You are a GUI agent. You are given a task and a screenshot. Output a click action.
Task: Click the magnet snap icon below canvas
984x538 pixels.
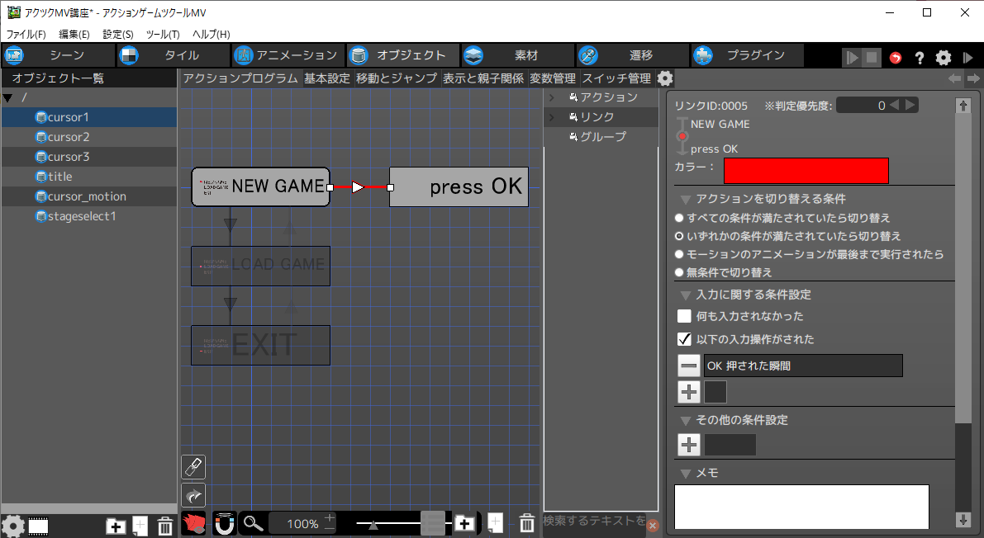224,523
